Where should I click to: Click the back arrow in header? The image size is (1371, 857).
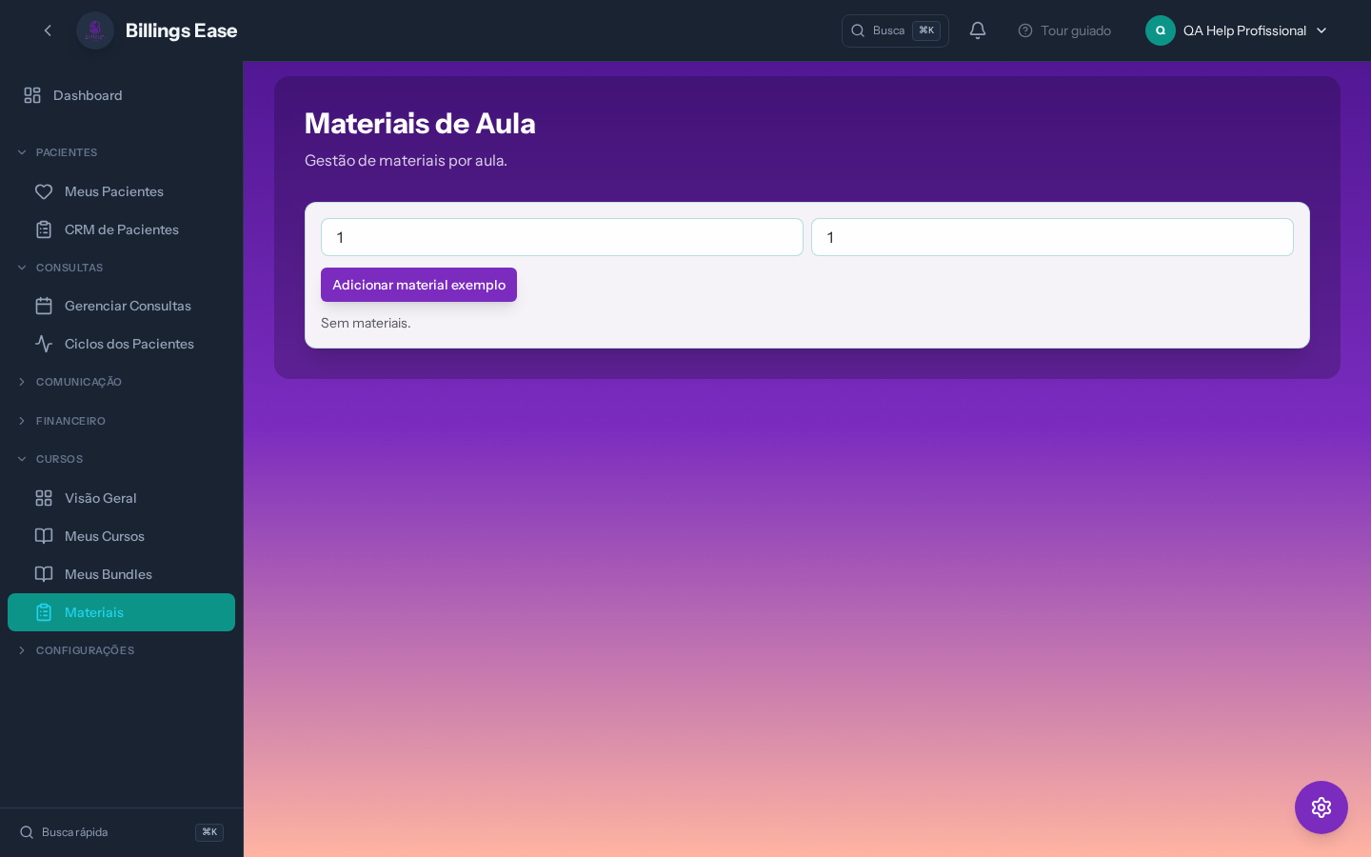[48, 30]
